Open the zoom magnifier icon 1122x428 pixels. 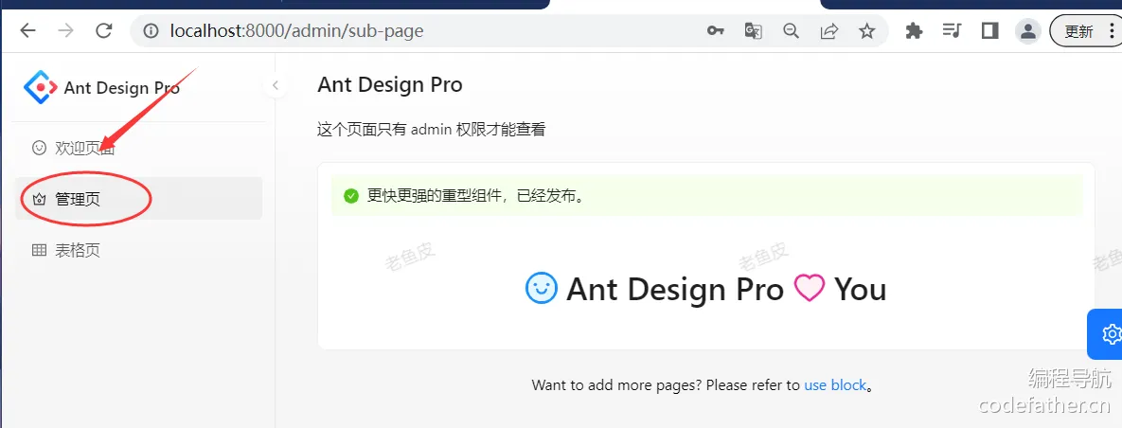pos(791,31)
